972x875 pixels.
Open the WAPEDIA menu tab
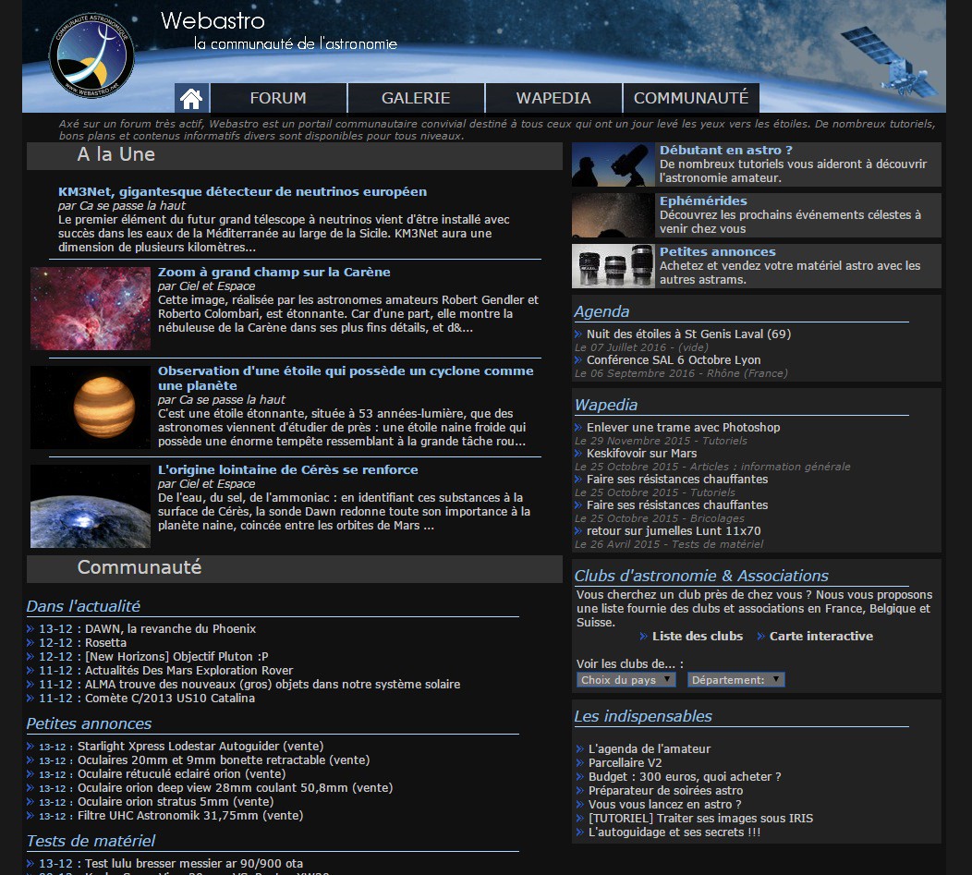tap(553, 98)
